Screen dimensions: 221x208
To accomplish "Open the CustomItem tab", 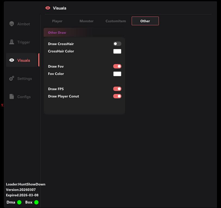I will click(x=116, y=21).
